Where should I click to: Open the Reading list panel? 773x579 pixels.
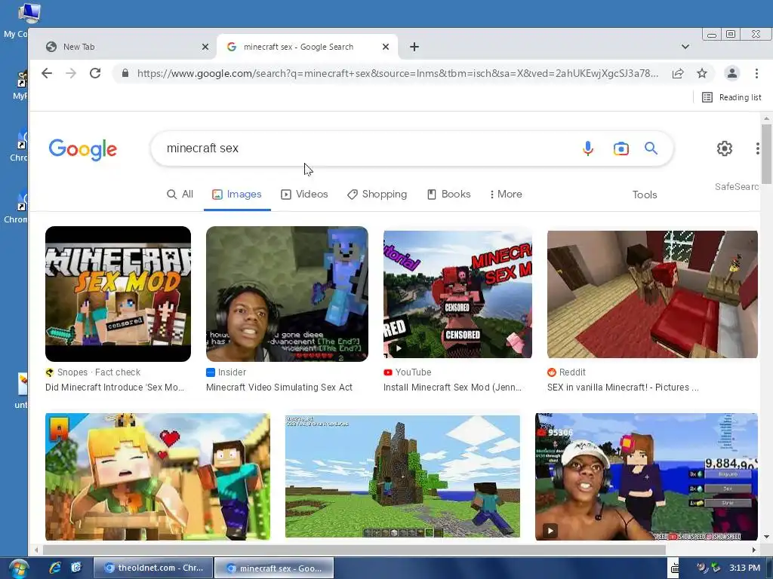point(731,97)
